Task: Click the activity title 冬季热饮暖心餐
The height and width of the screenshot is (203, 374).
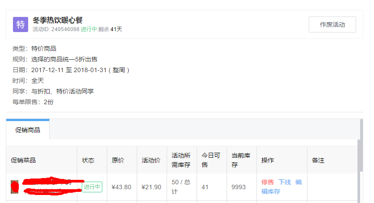Action: (58, 20)
